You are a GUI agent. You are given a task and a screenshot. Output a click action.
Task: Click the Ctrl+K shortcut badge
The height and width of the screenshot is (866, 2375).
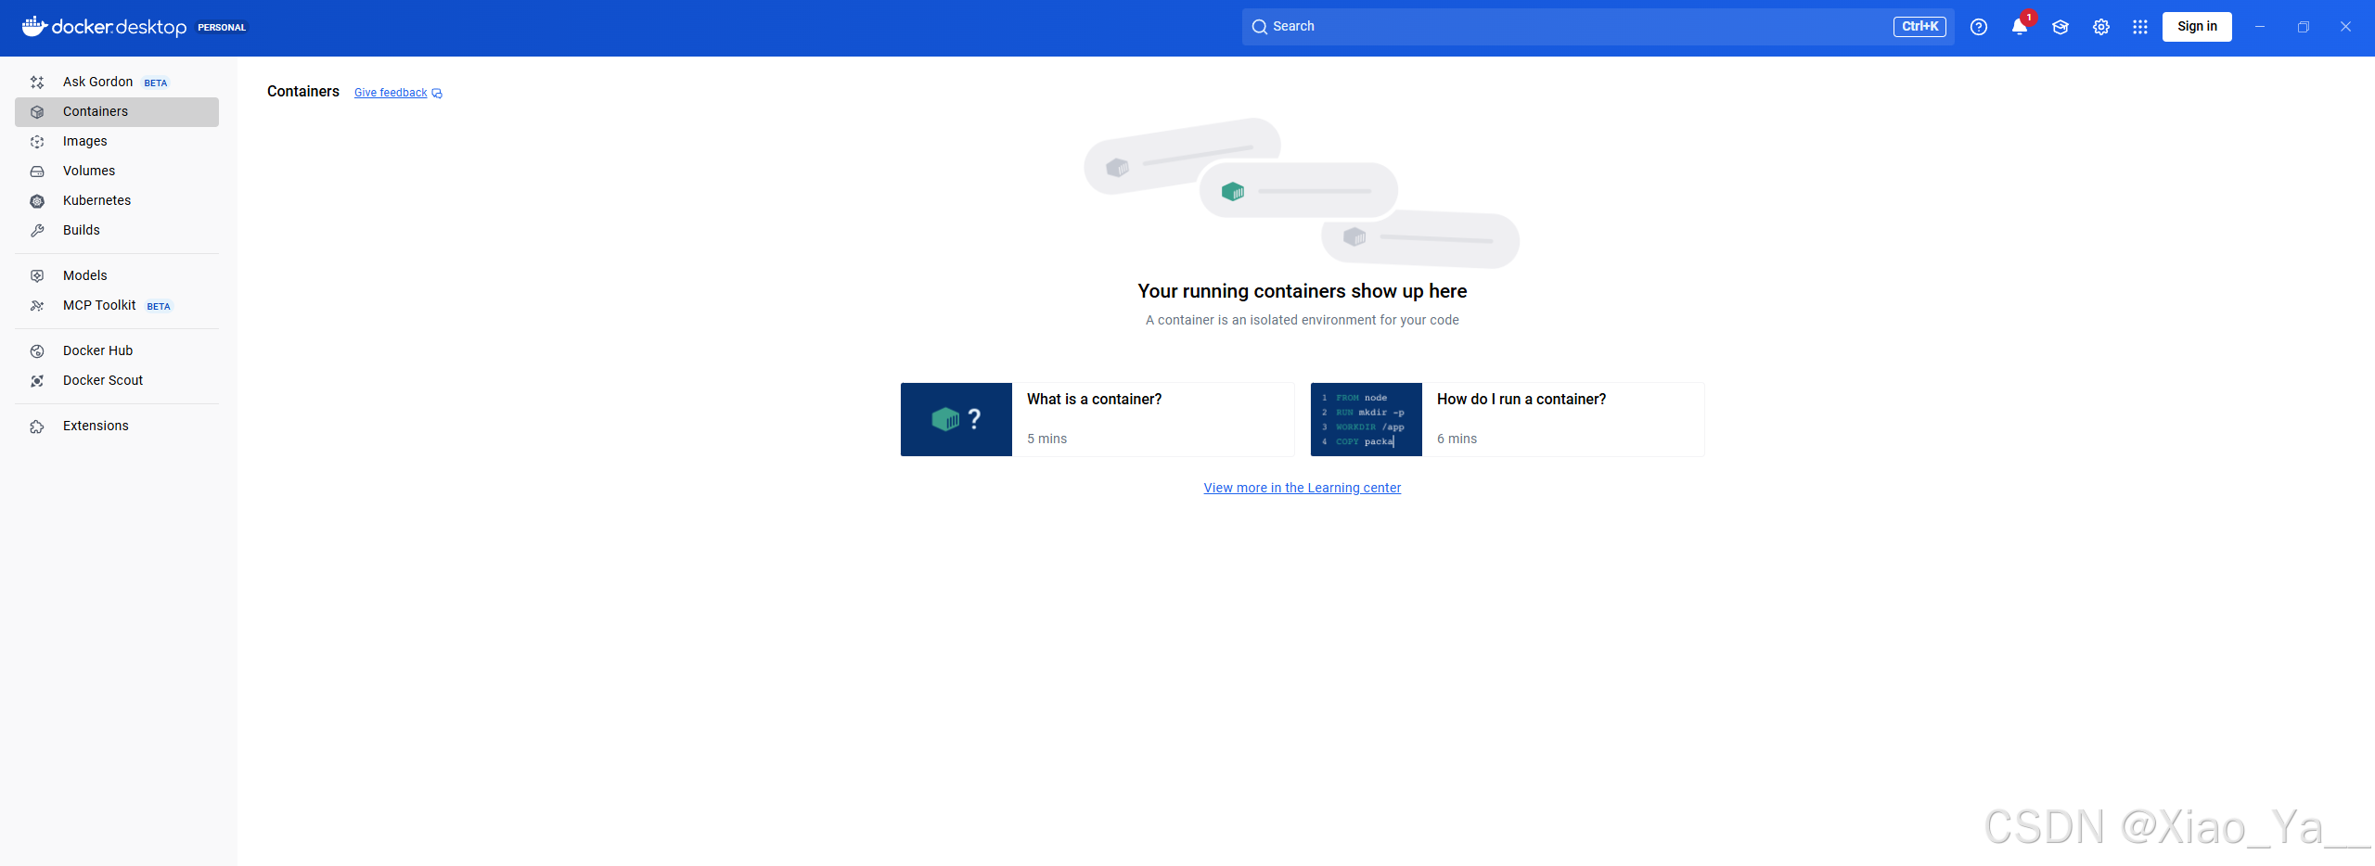click(x=1919, y=27)
